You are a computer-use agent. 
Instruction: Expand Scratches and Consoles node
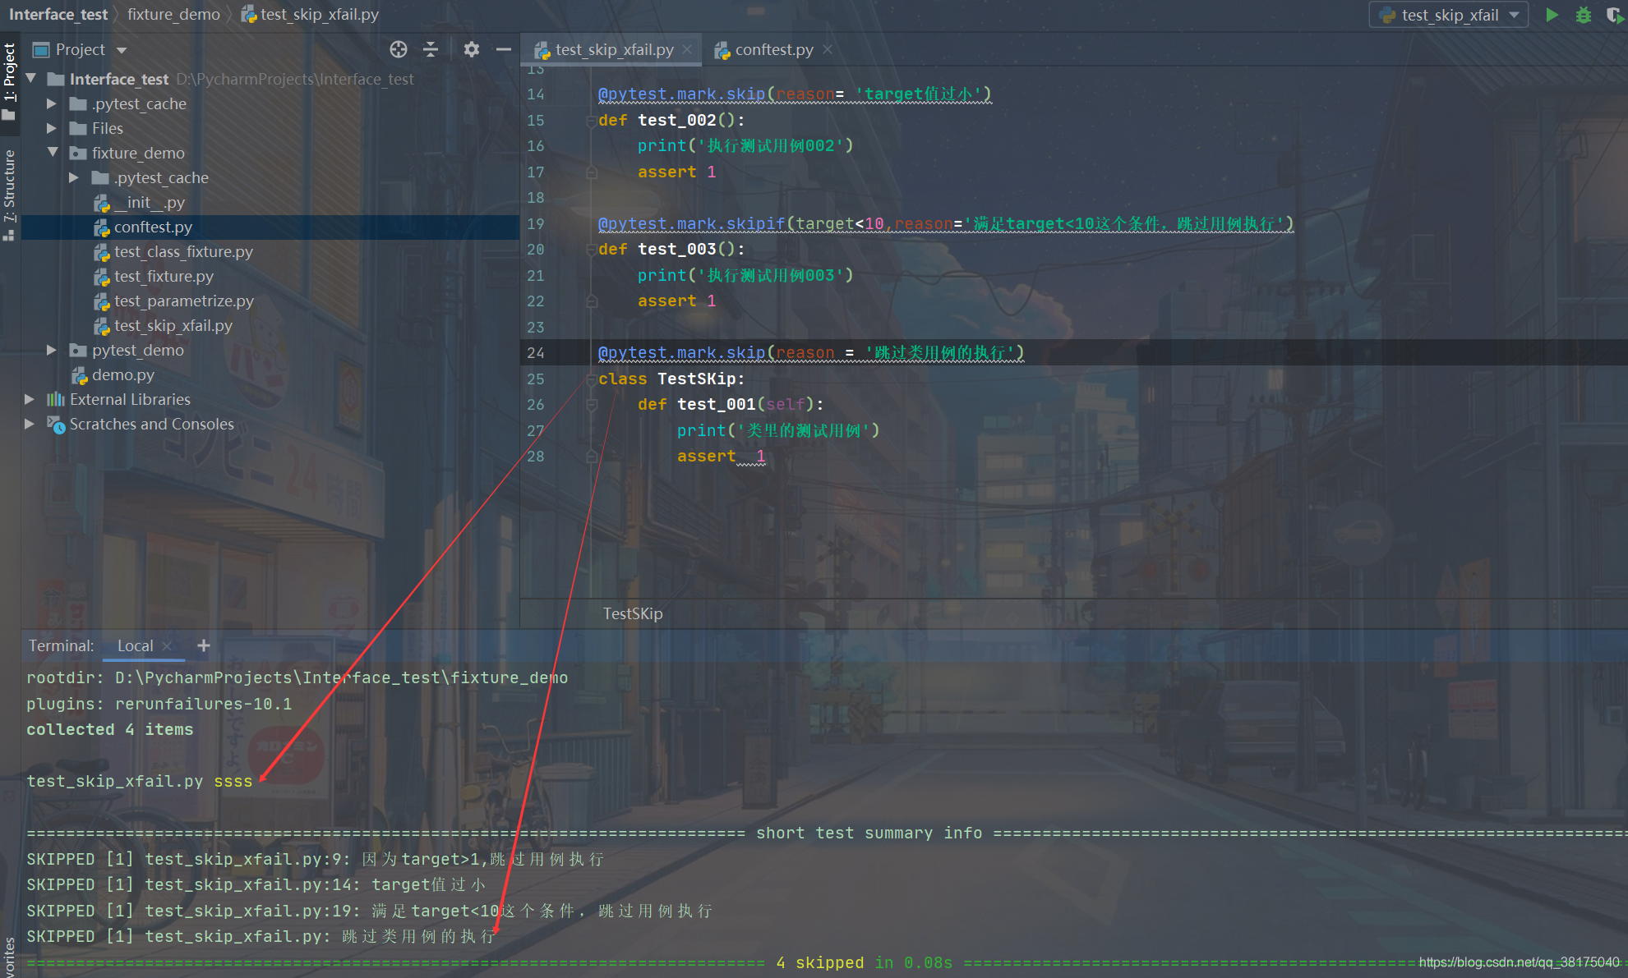(30, 424)
